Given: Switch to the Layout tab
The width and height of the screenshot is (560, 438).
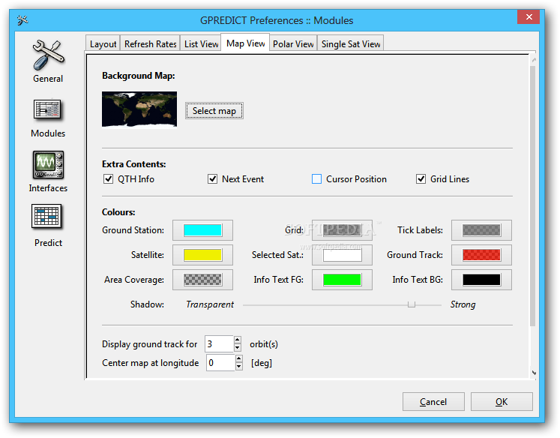Looking at the screenshot, I should coord(103,44).
